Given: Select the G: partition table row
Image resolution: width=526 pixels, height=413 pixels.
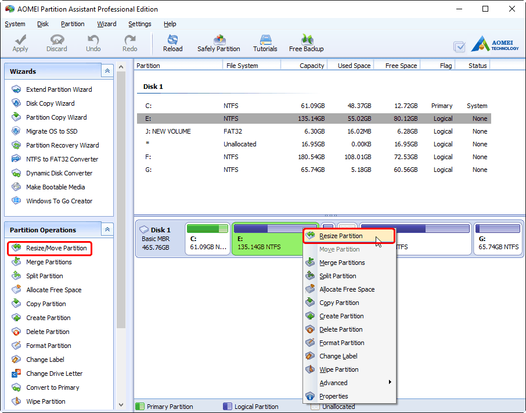Looking at the screenshot, I should 314,170.
